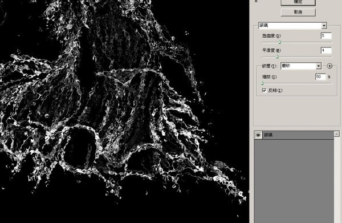
Task: Click the water splash preview image
Action: point(124,112)
